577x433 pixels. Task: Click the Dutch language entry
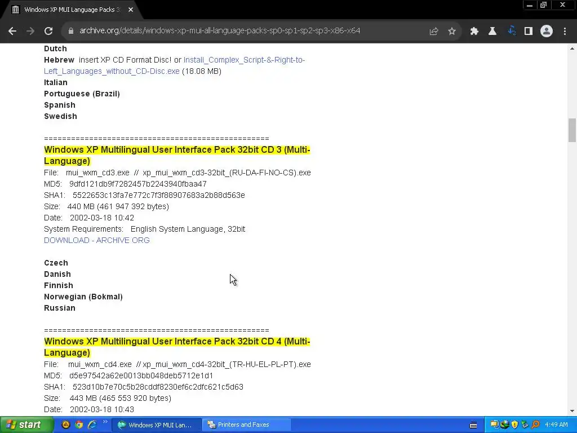pyautogui.click(x=55, y=48)
